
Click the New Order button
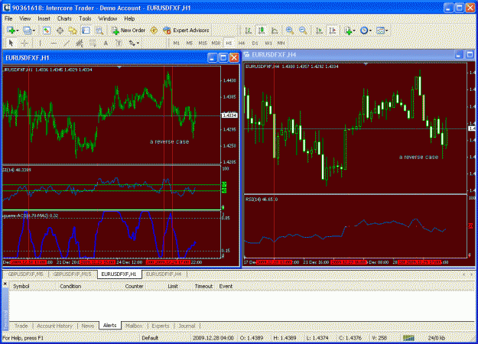[128, 31]
